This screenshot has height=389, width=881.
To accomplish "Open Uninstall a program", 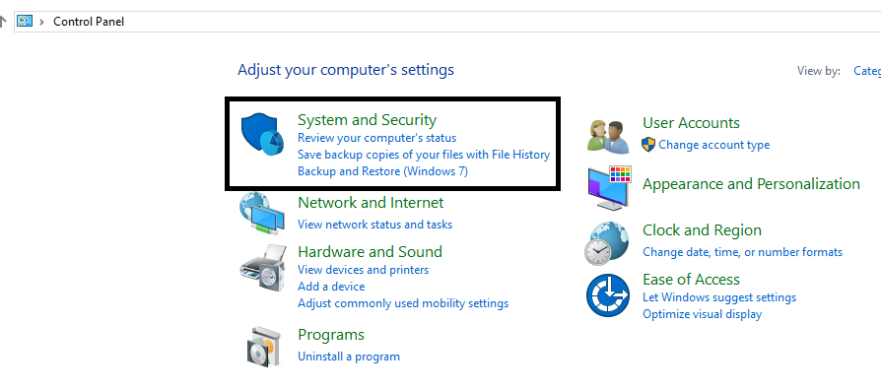I will pos(349,357).
